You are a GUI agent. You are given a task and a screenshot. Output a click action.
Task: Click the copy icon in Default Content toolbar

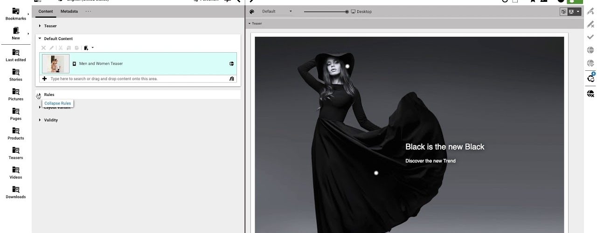coord(69,48)
